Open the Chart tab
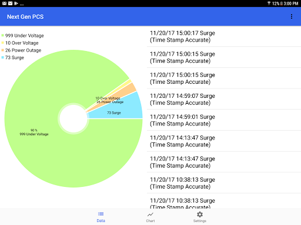This screenshot has height=225, width=301. coord(150,217)
